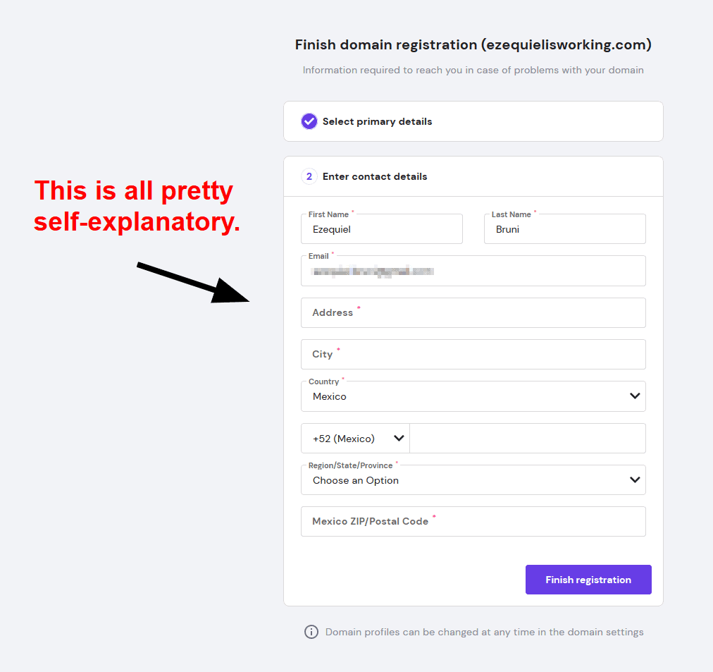Click the Mexico ZIP/Postal Code field
Image resolution: width=713 pixels, height=672 pixels.
click(x=473, y=521)
